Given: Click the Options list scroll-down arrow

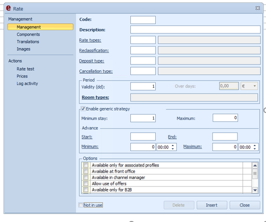Looking at the screenshot, I should click(x=255, y=190).
